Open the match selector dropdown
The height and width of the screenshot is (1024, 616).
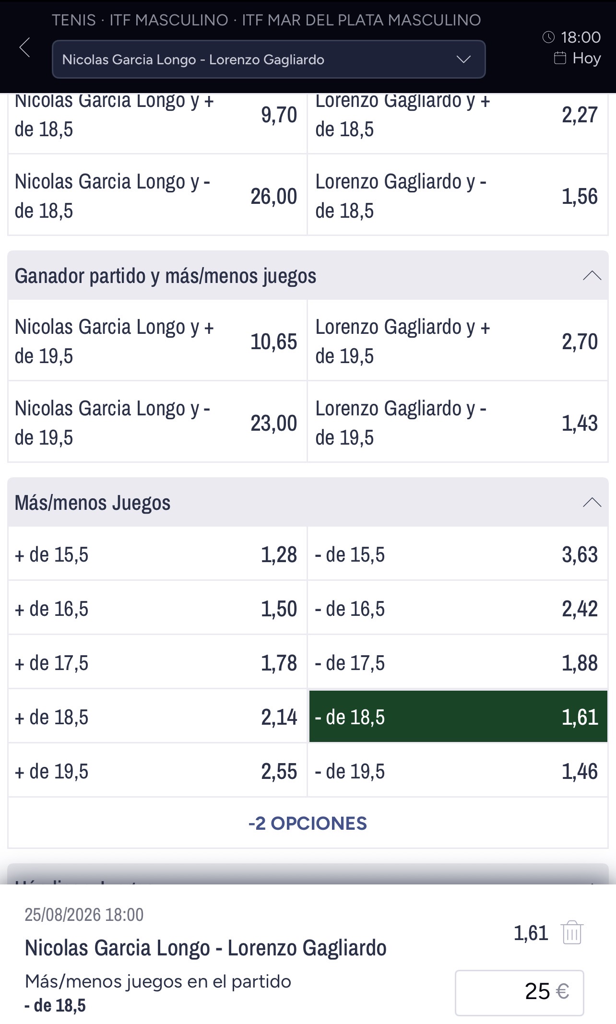(269, 59)
